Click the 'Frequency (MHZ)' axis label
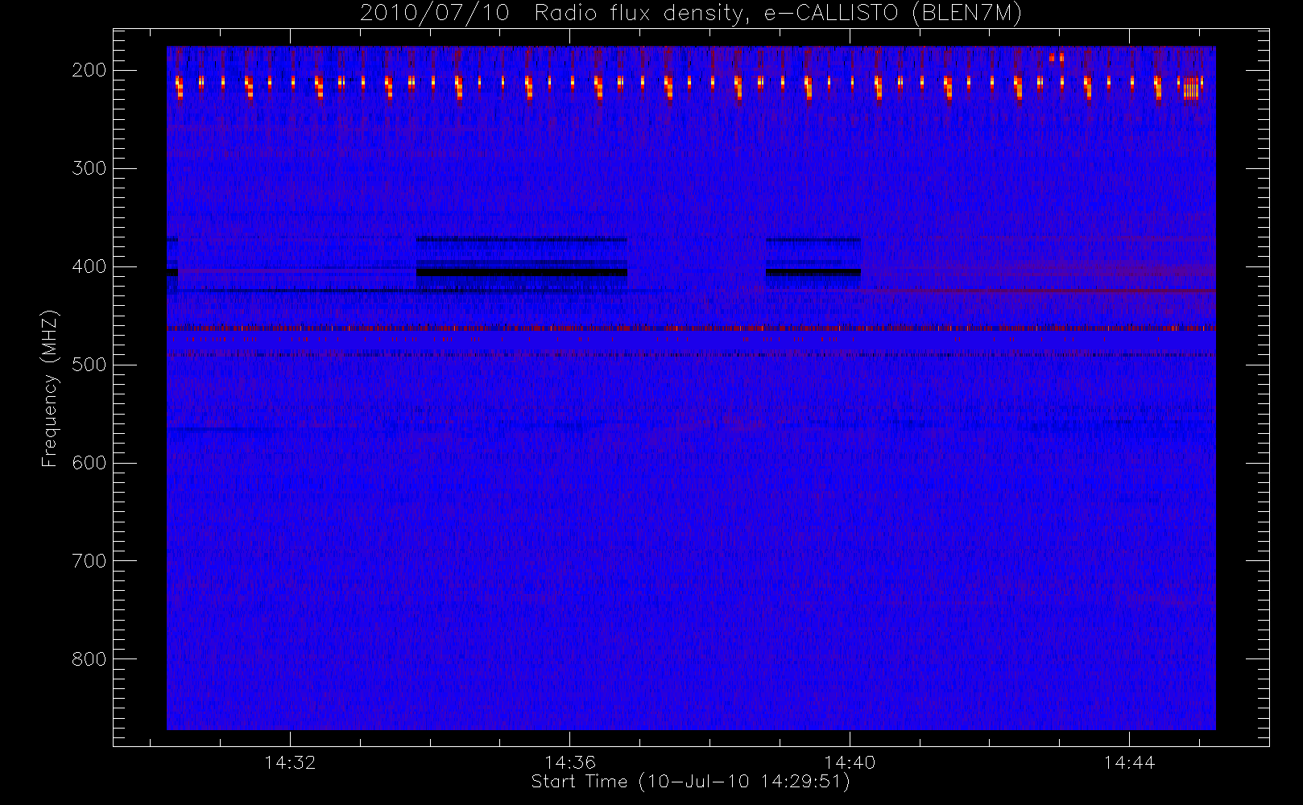Screen dimensions: 1303x805 50,388
